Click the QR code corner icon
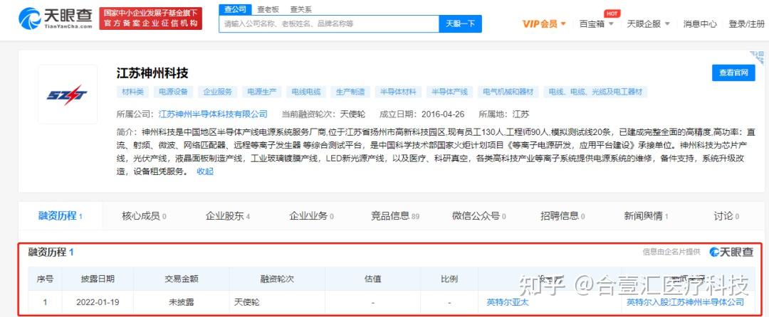 click(757, 57)
